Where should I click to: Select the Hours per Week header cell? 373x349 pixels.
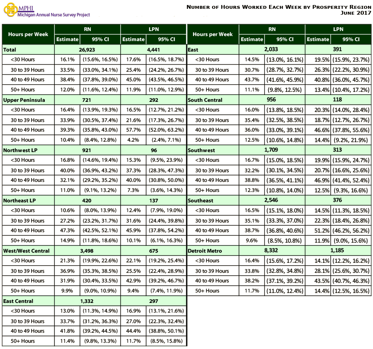click(28, 34)
